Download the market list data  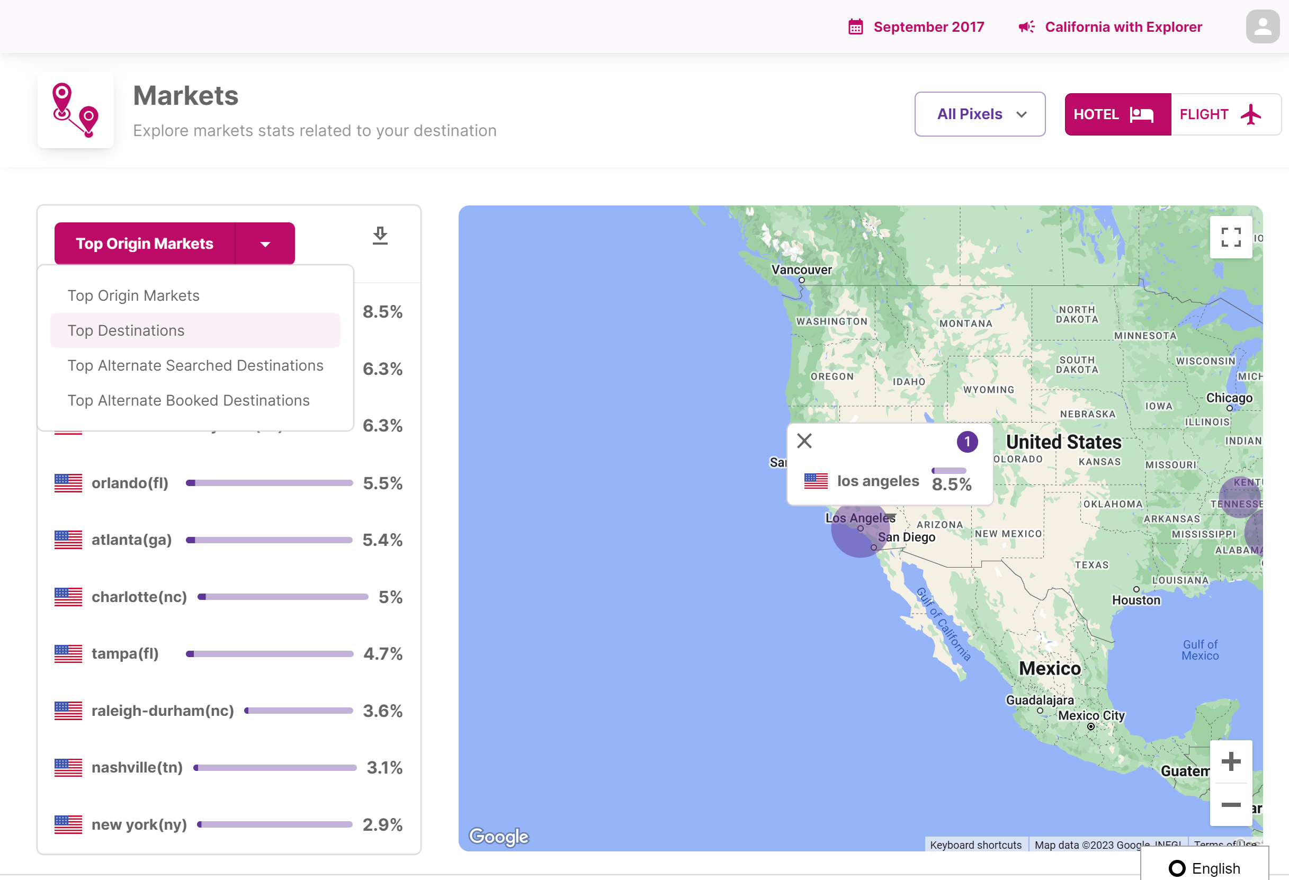pos(380,235)
